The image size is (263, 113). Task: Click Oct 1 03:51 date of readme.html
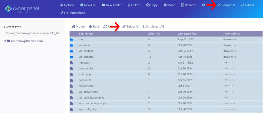tap(184, 86)
